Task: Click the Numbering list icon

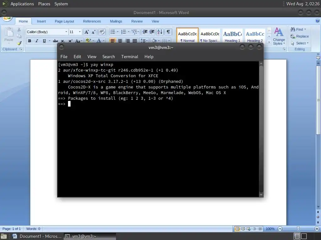Action: pos(124,32)
